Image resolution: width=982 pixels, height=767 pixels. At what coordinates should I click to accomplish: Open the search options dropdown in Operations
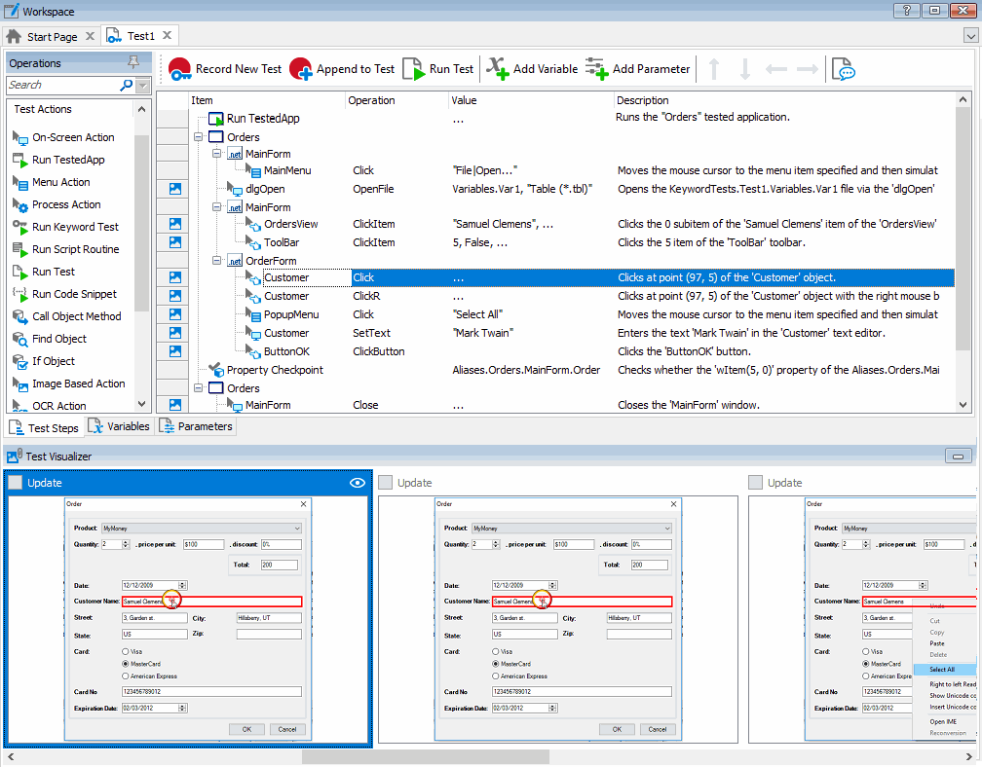click(143, 85)
